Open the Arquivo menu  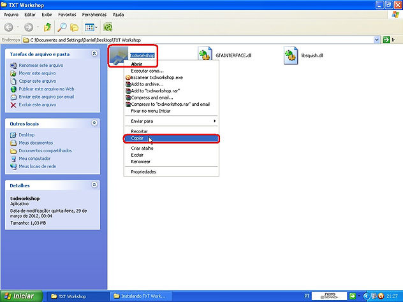[11, 15]
